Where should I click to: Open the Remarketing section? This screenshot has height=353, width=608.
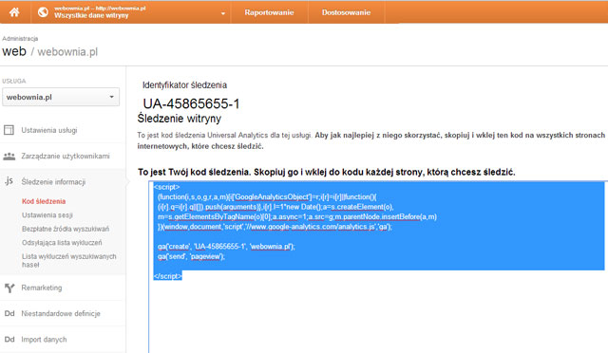(42, 288)
